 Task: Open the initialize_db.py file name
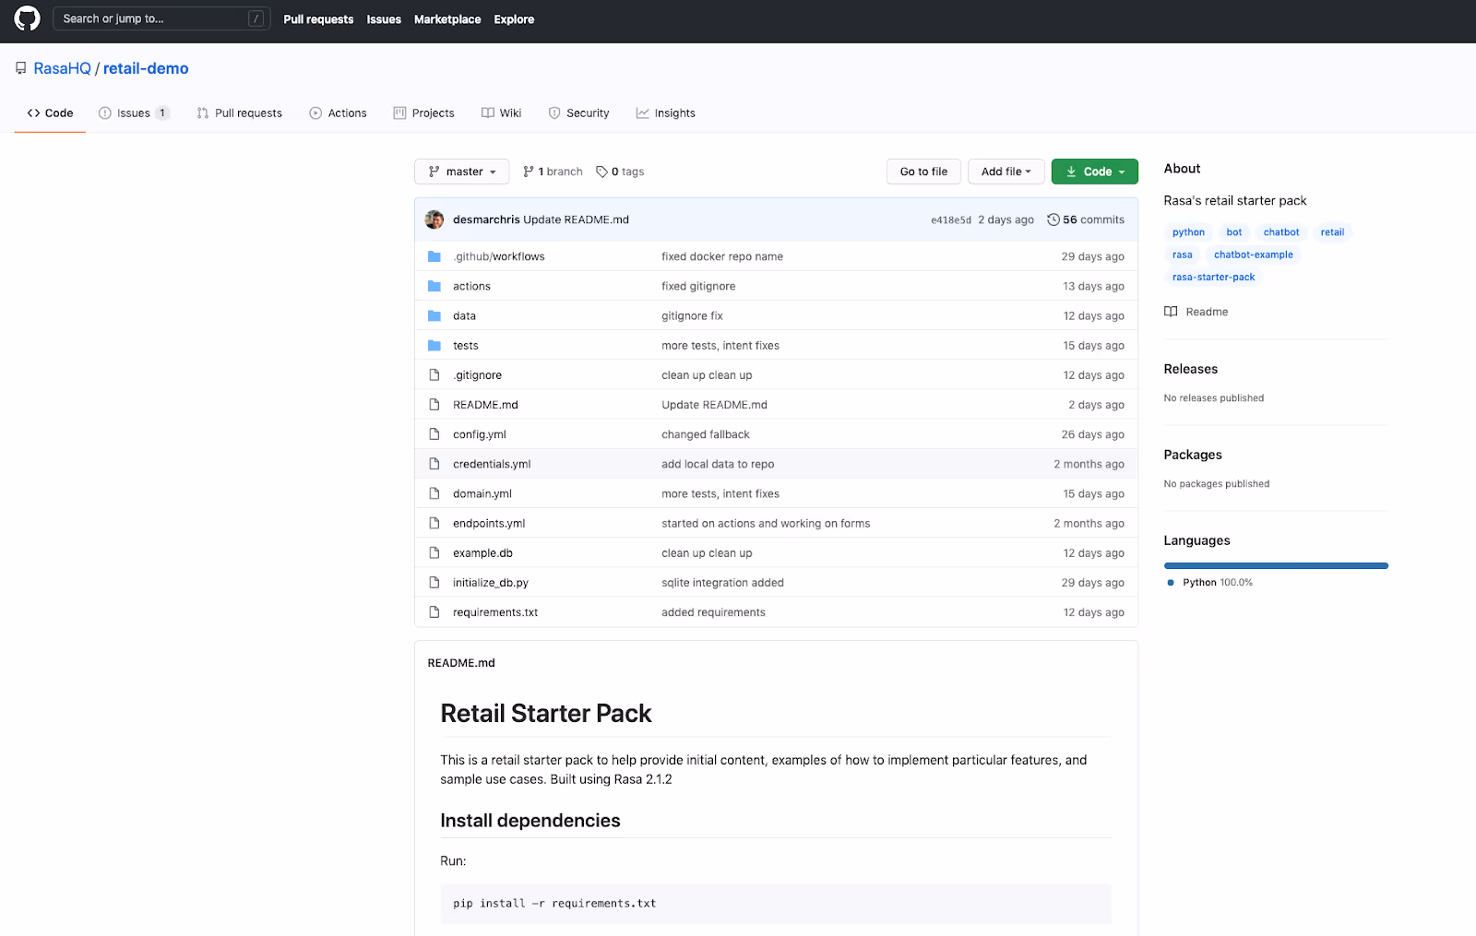[491, 583]
